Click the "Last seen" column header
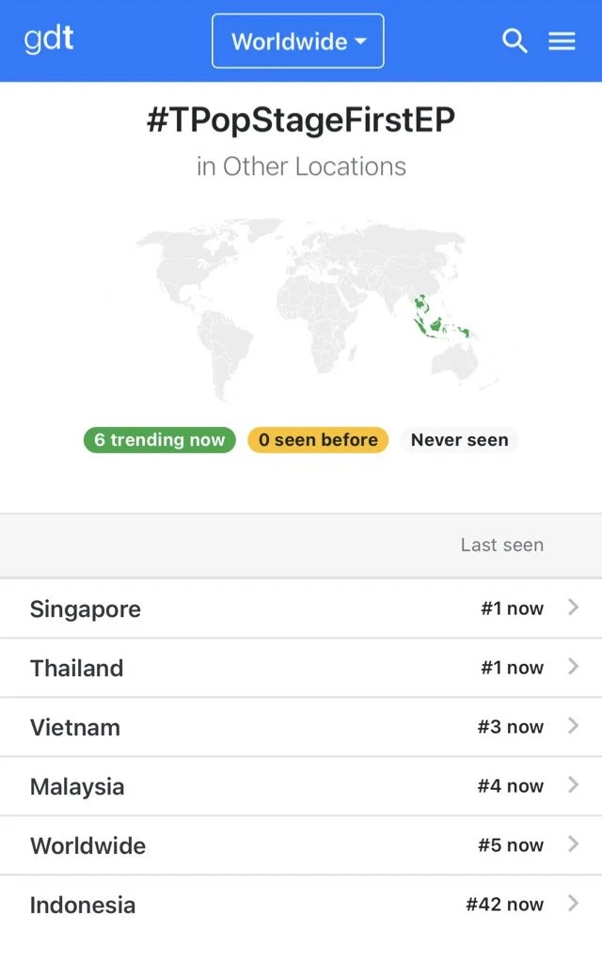The width and height of the screenshot is (602, 963). click(x=501, y=545)
